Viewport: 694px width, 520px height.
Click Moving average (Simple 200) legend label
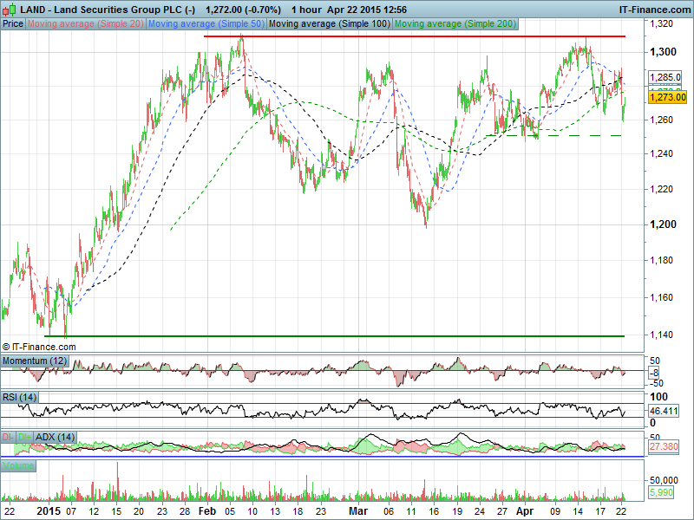tap(454, 24)
